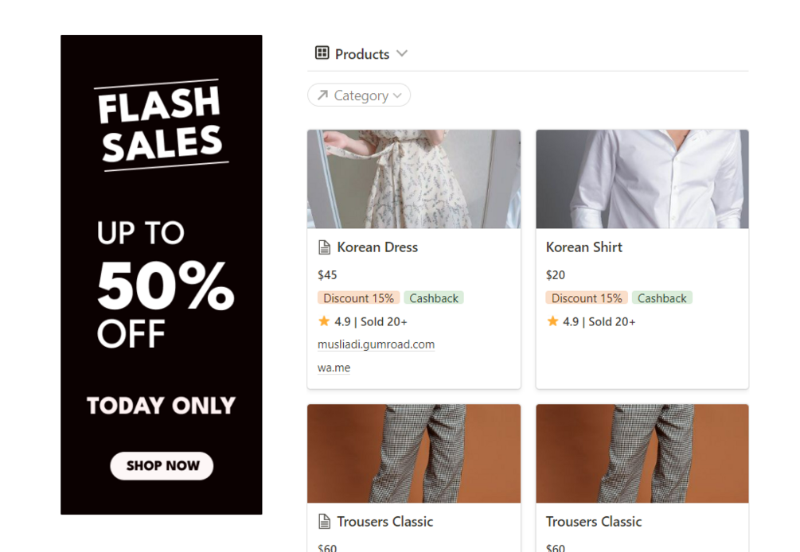The width and height of the screenshot is (800, 552).
Task: Click the left Trousers Classic page icon
Action: pyautogui.click(x=324, y=522)
